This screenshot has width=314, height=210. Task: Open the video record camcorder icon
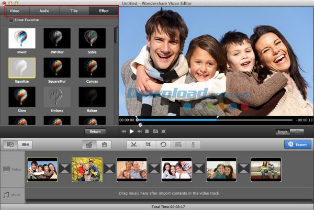pyautogui.click(x=25, y=145)
